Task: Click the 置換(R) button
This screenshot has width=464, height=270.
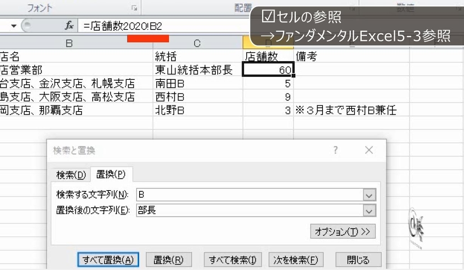Action: click(169, 260)
